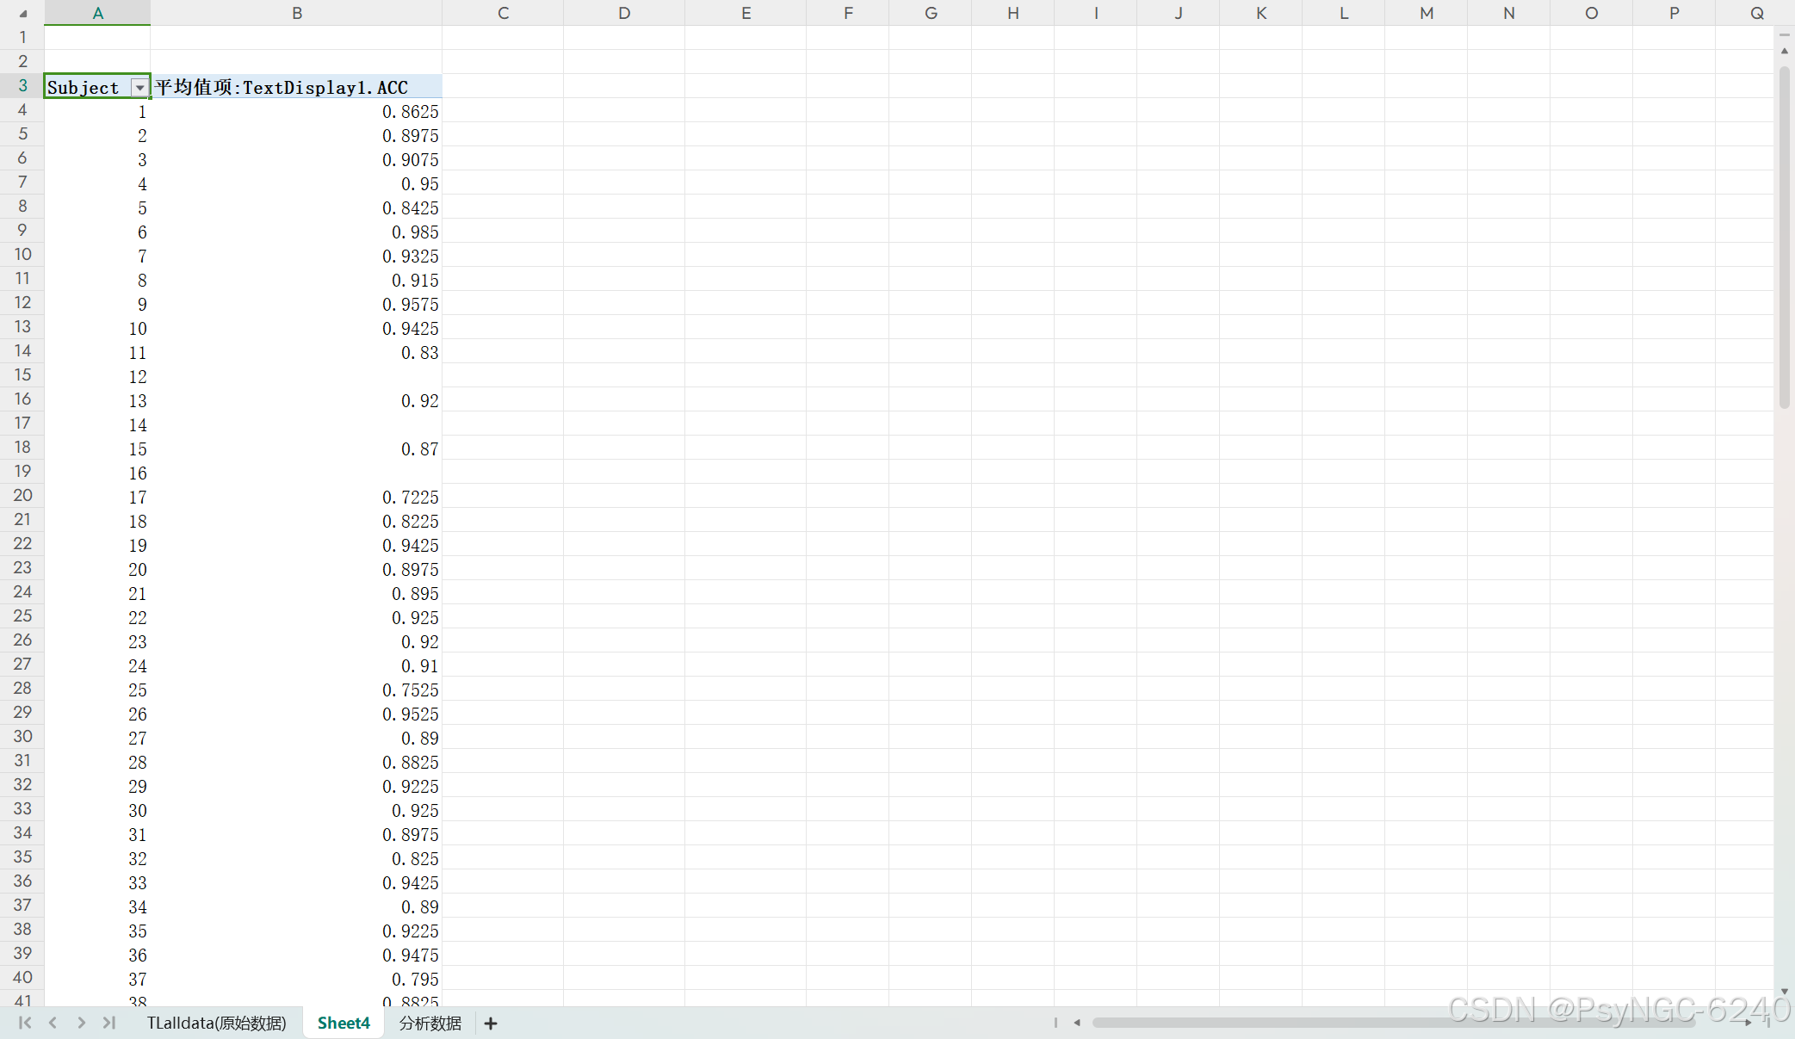The image size is (1795, 1039).
Task: Add a new sheet with plus button
Action: (x=491, y=1024)
